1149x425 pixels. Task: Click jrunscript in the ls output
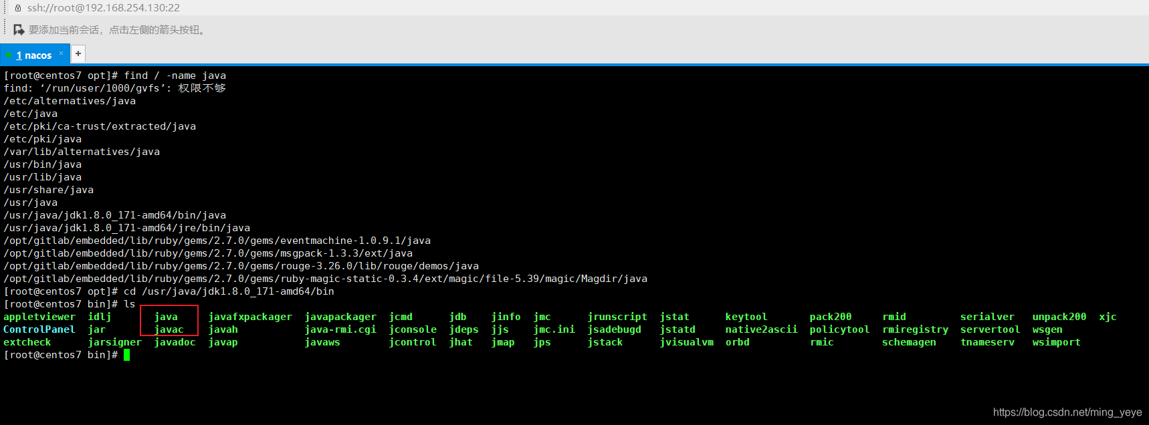[x=617, y=317]
